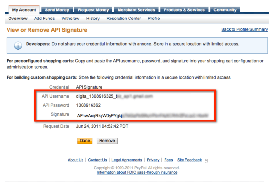Click the For building custom shopping carts label
The width and height of the screenshot is (277, 185).
click(x=42, y=78)
